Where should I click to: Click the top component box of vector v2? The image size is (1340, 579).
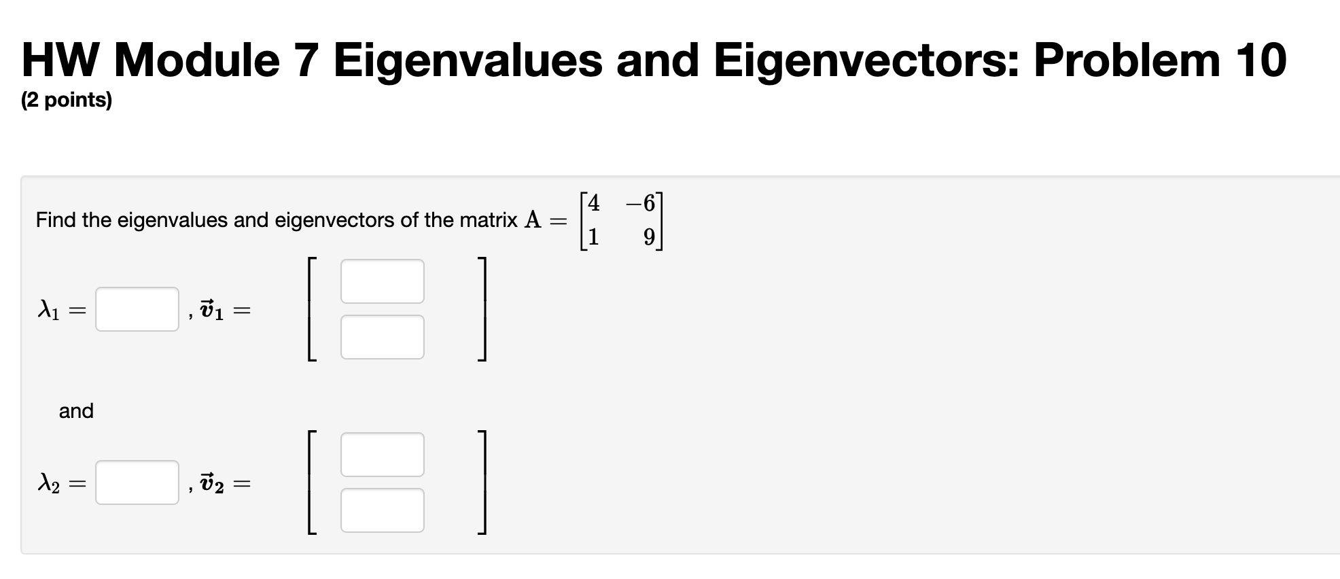click(x=382, y=455)
